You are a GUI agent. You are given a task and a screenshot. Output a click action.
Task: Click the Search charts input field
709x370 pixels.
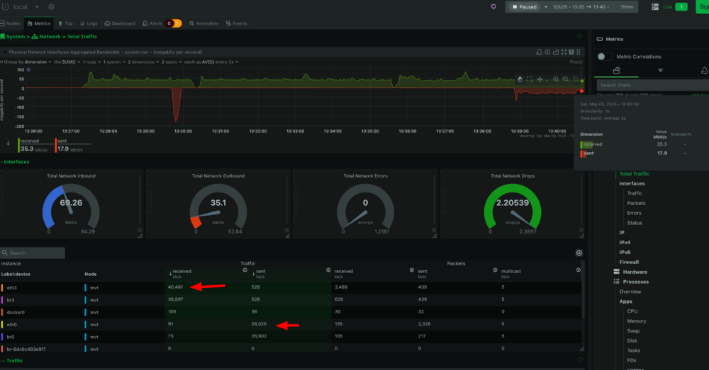(x=653, y=85)
